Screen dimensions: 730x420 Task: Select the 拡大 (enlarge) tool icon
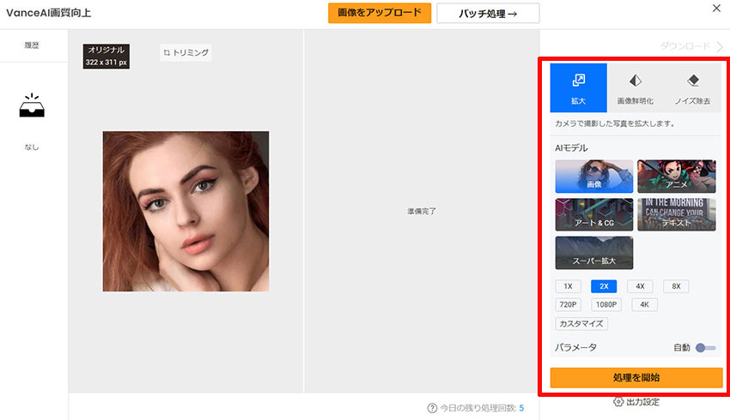click(x=578, y=81)
